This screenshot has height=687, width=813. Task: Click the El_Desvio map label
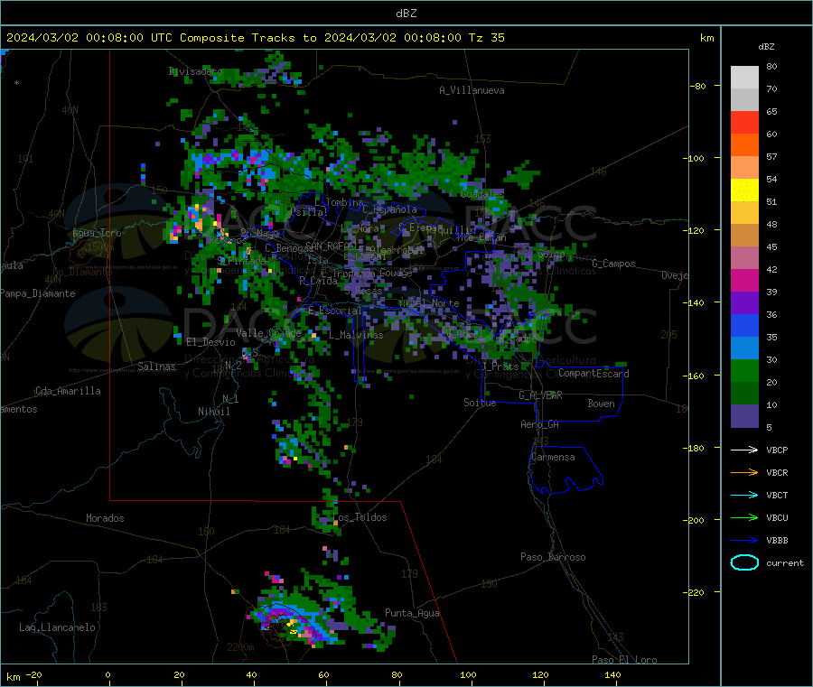[x=211, y=342]
